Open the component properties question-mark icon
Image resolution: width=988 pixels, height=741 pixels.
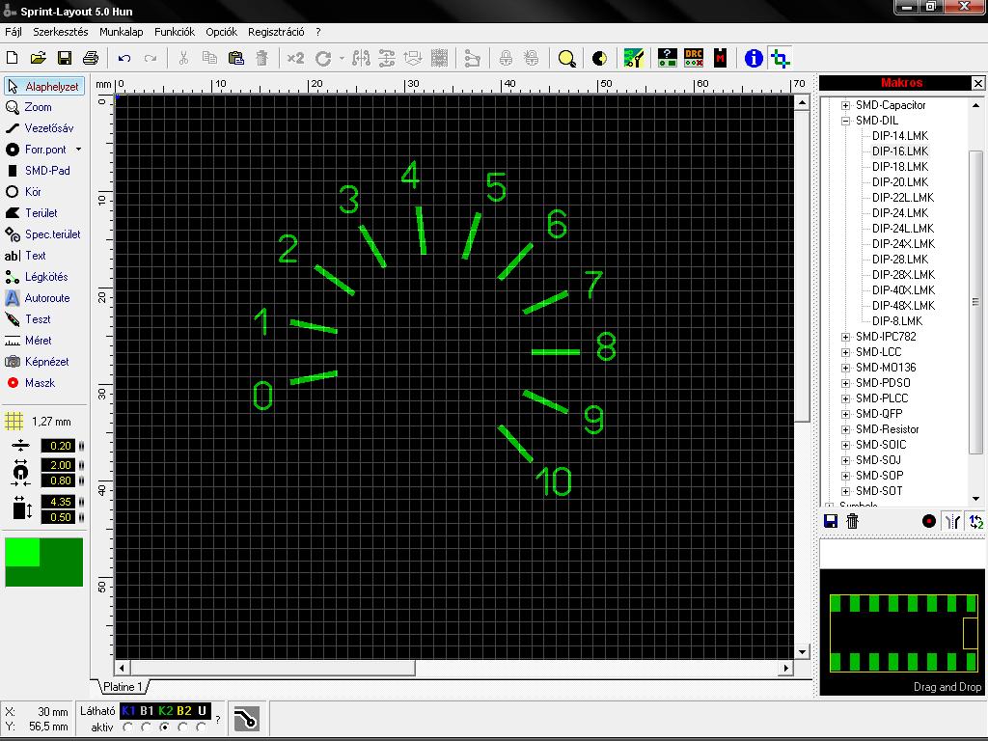pyautogui.click(x=668, y=58)
